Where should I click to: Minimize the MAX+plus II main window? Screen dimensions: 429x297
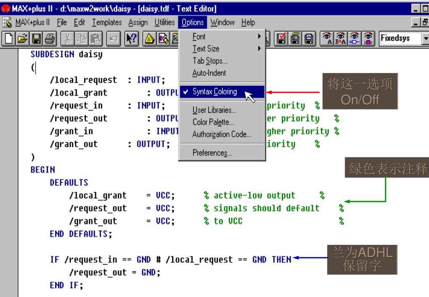(x=416, y=9)
